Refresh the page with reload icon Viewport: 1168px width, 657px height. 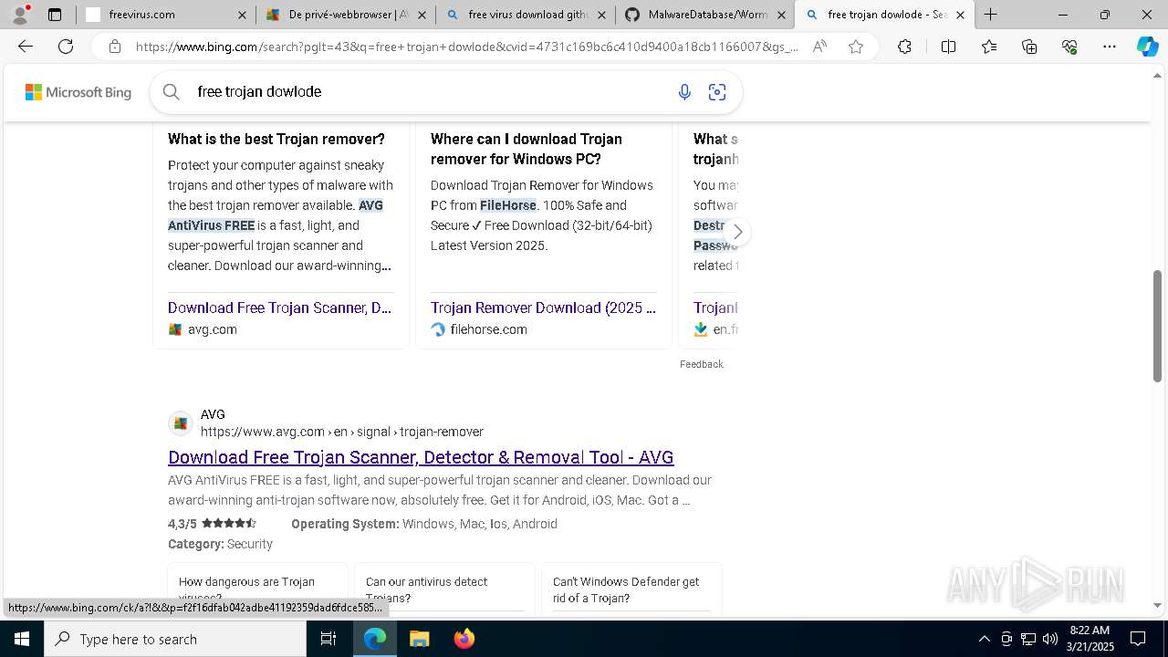tap(66, 47)
